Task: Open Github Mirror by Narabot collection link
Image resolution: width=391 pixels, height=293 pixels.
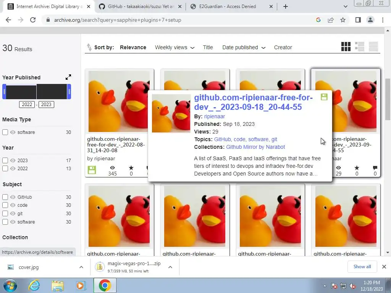Action: [255, 147]
